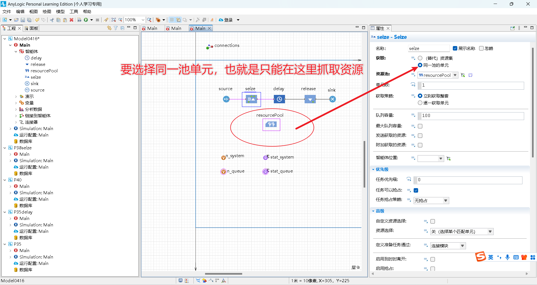Open the 资源池 resourcePool dropdown
Image resolution: width=537 pixels, height=285 pixels.
[x=455, y=75]
